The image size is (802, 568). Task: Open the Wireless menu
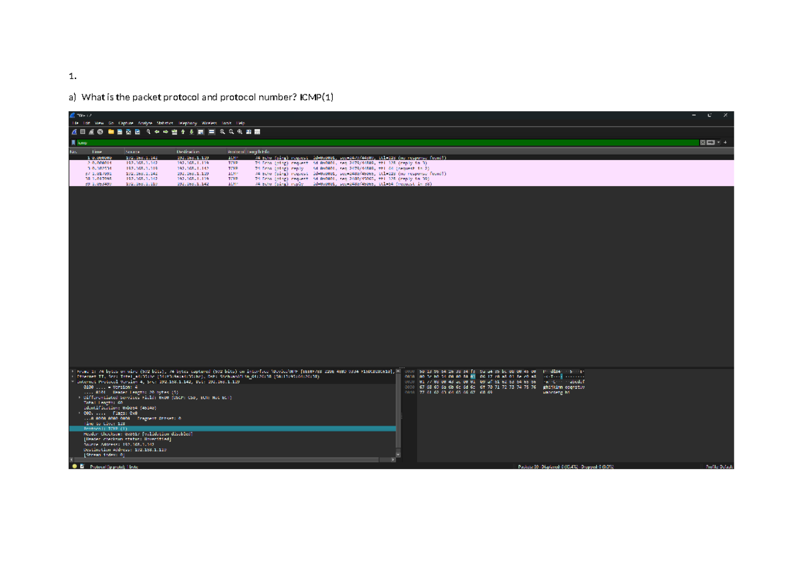click(209, 123)
